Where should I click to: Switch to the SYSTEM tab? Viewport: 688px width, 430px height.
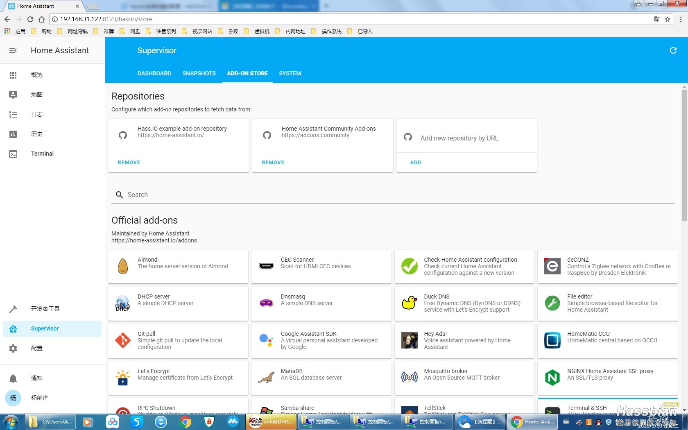click(x=290, y=73)
